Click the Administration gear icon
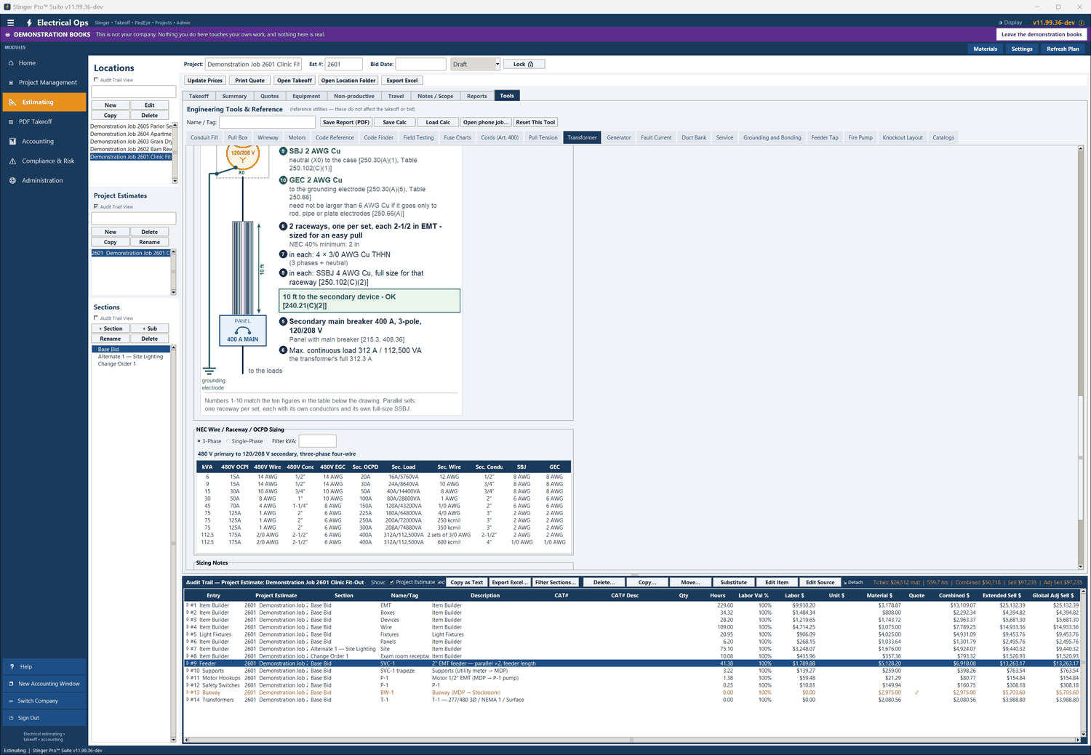Viewport: 1091px width, 755px height. point(12,181)
